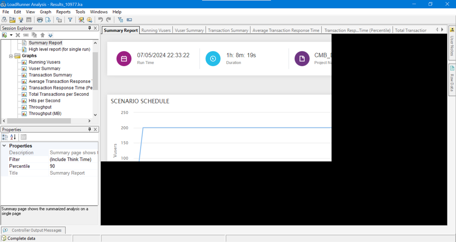Add a new item in Session Explorer
This screenshot has width=456, height=242.
[5, 35]
